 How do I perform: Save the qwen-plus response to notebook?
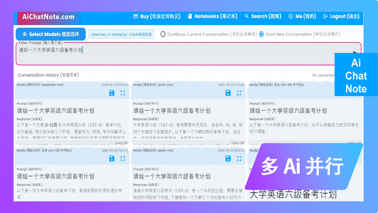coord(228,93)
